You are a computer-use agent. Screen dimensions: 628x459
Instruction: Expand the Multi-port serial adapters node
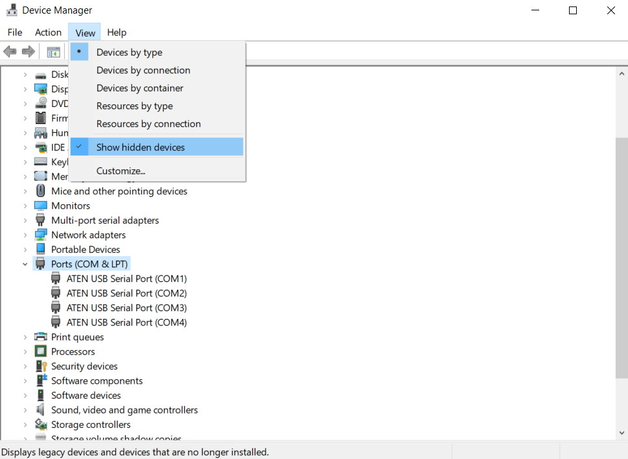25,220
